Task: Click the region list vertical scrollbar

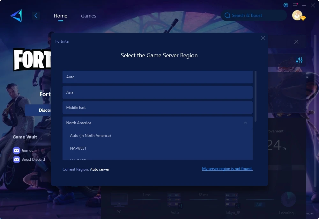Action: (x=256, y=95)
